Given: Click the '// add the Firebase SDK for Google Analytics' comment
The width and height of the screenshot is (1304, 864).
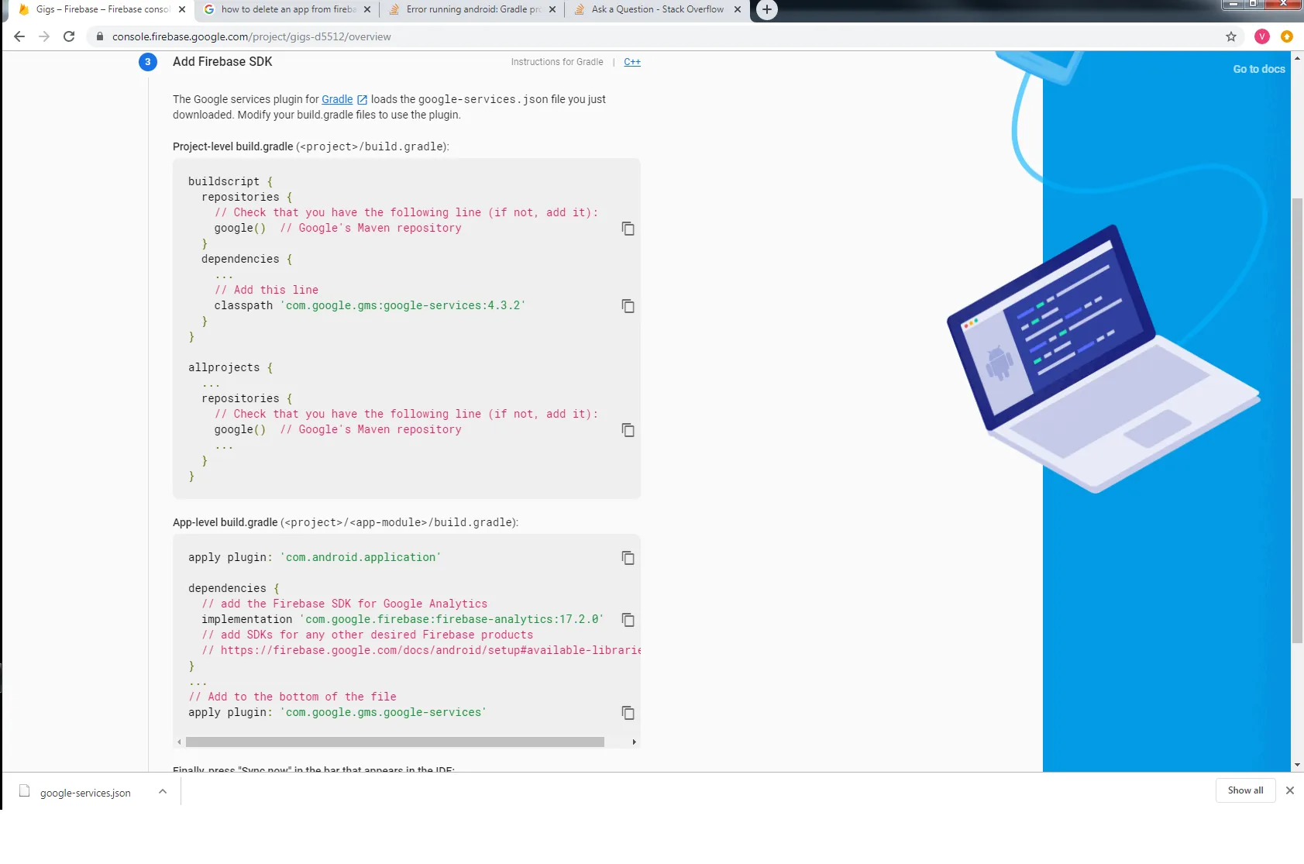Looking at the screenshot, I should 345,604.
